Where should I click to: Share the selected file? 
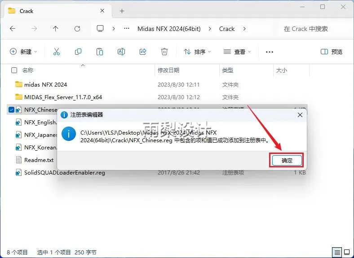[143, 52]
